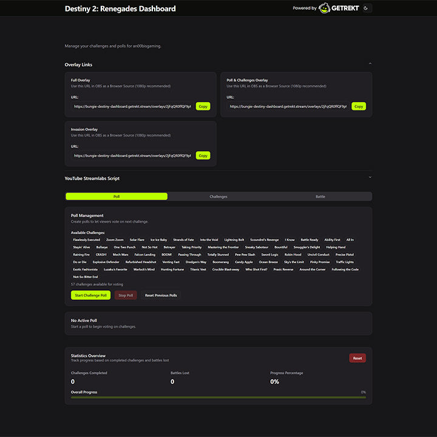Select the Ice Ice Baby challenge tag
The height and width of the screenshot is (437, 437).
pos(158,240)
